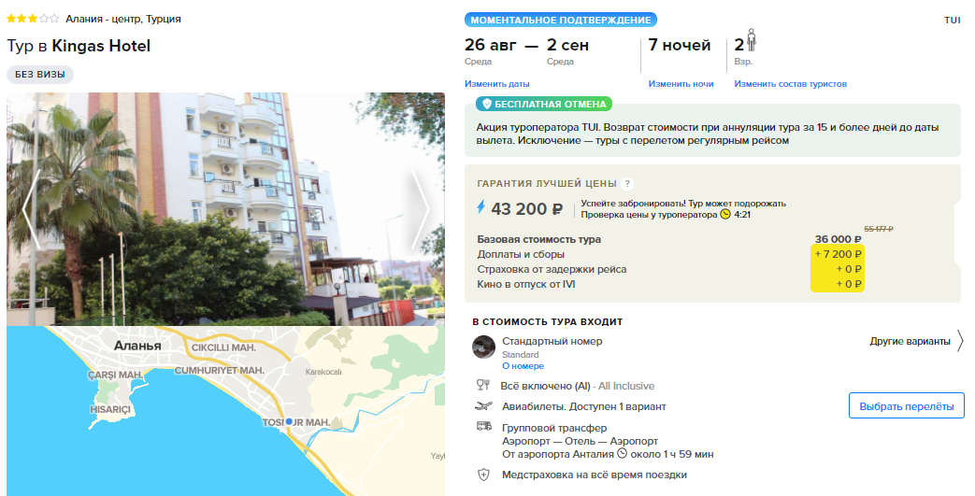Open the 'О номере' room details link
Viewport: 975px width, 496px height.
523,366
